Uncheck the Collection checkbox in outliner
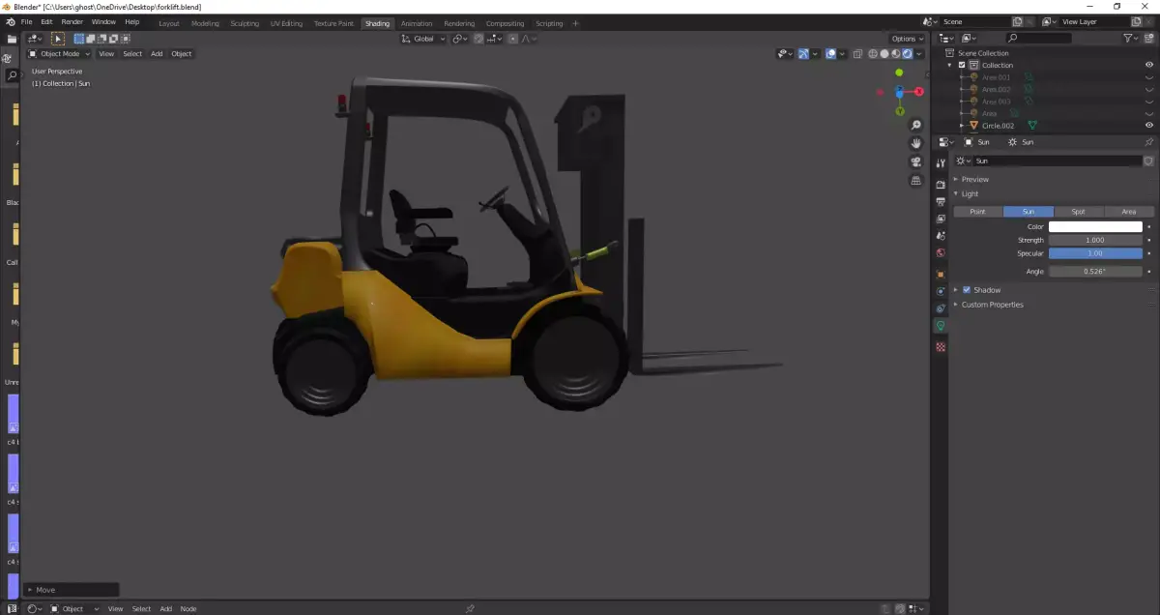The height and width of the screenshot is (615, 1160). (x=961, y=65)
